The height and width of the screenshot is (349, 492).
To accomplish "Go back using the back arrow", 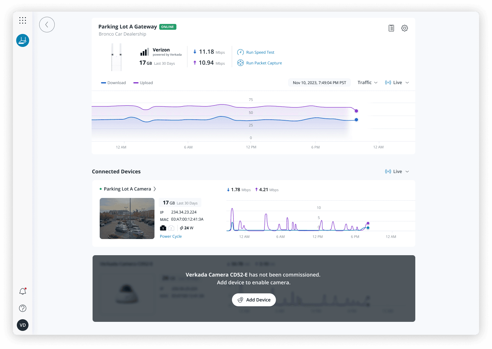I will tap(47, 25).
